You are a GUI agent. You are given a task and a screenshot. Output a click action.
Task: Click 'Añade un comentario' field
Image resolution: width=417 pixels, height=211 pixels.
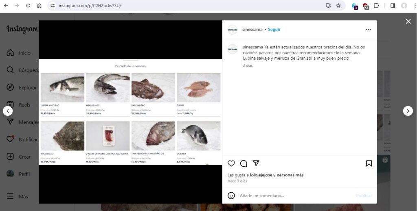tap(295, 196)
